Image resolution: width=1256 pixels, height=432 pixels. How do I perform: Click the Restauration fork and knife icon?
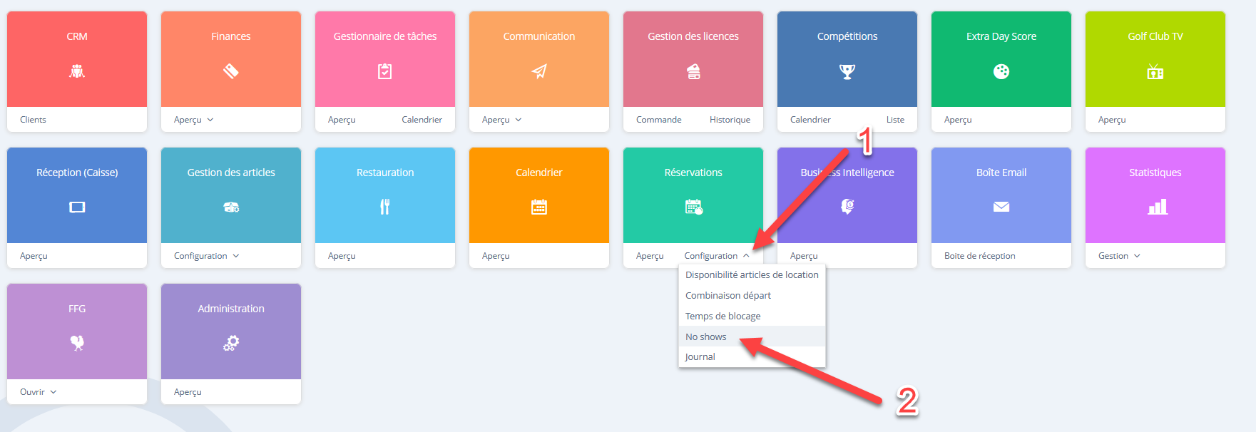385,207
